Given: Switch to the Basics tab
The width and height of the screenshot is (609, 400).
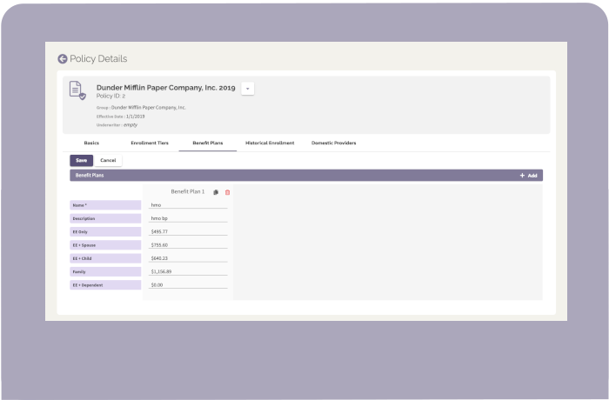Looking at the screenshot, I should pos(91,143).
